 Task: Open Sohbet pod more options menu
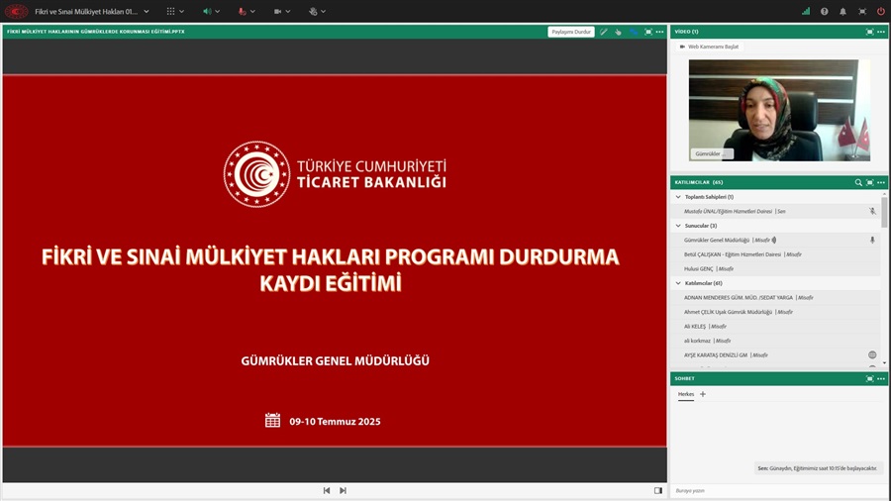coord(881,378)
